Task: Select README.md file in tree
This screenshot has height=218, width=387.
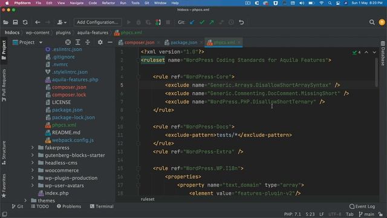Action: click(x=66, y=133)
